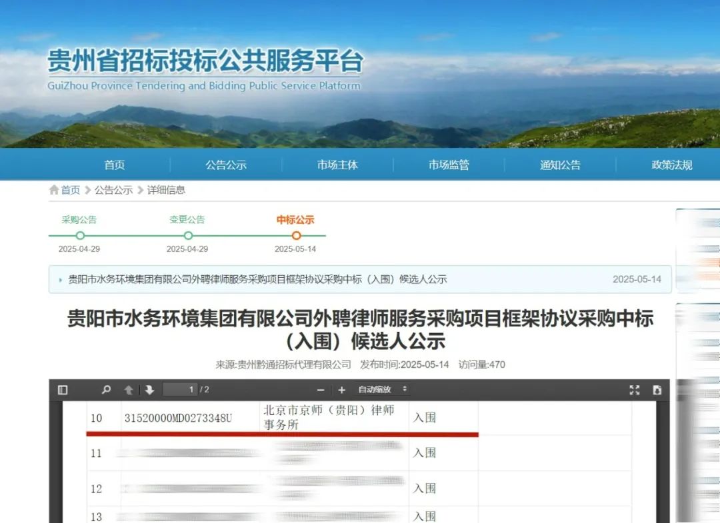The width and height of the screenshot is (720, 523).
Task: Click the 采购公告 timeline circle marker
Action: click(x=81, y=236)
